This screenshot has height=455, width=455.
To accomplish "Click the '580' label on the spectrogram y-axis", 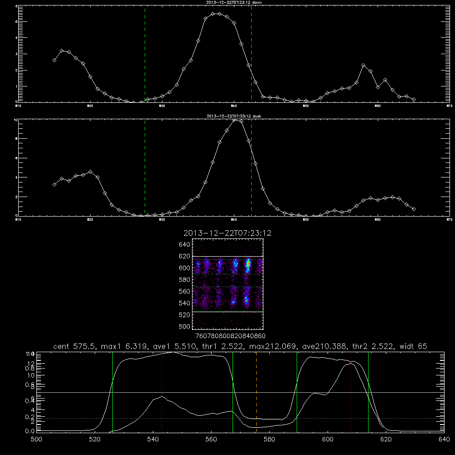I will pos(185,280).
